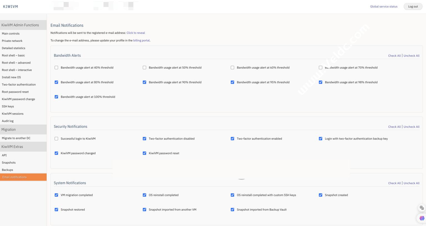The width and height of the screenshot is (426, 226).
Task: Disable bandwidth usage alert at 100% threshold
Action: point(56,97)
